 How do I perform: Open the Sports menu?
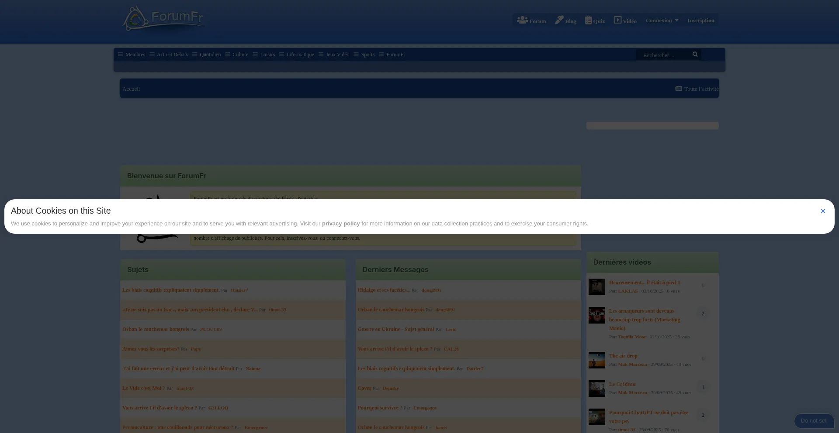[364, 55]
